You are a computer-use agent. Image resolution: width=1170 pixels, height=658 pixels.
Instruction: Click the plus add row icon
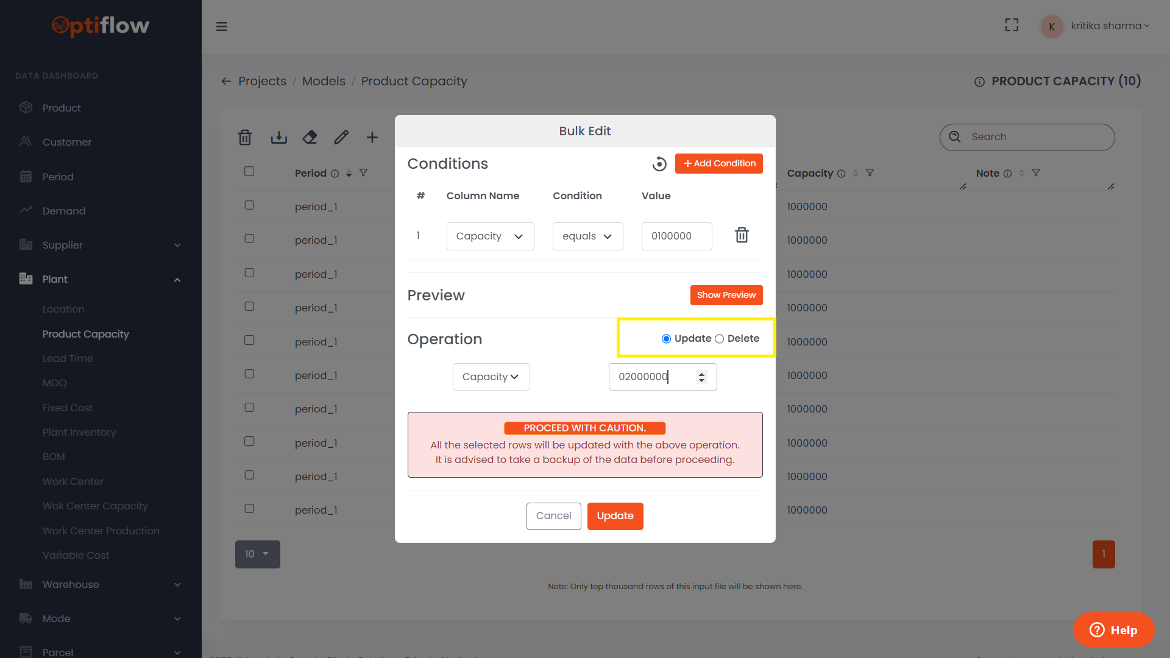point(372,137)
